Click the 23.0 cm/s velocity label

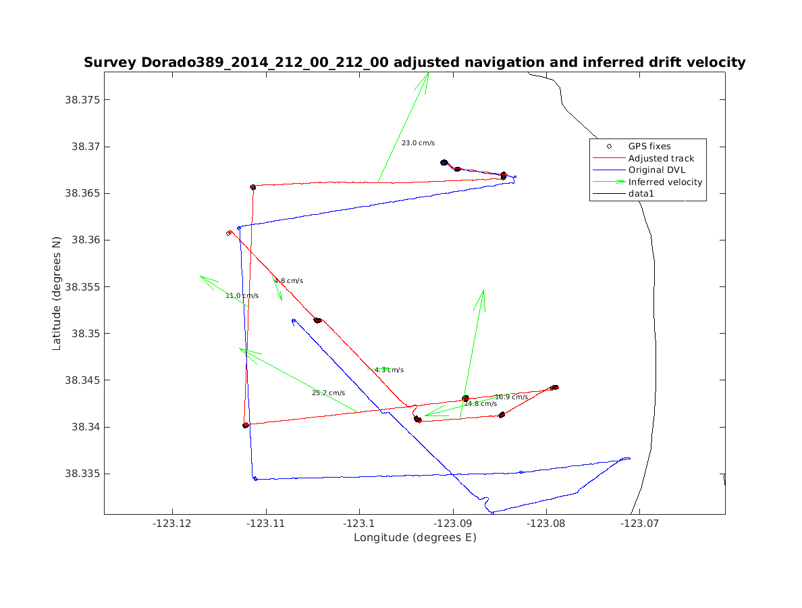(x=418, y=143)
